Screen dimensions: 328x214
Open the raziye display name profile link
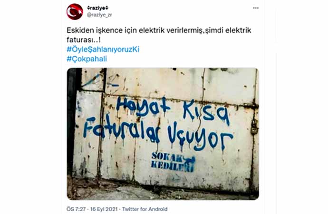[98, 8]
